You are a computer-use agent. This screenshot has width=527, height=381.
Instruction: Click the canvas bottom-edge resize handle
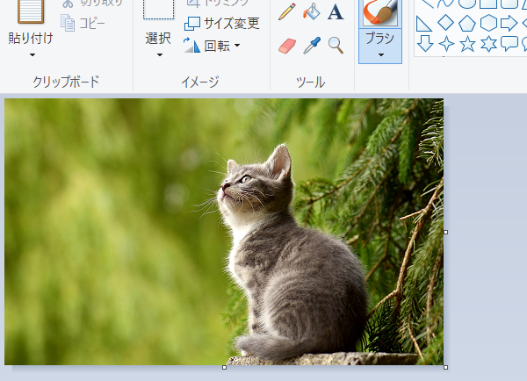[x=225, y=368]
